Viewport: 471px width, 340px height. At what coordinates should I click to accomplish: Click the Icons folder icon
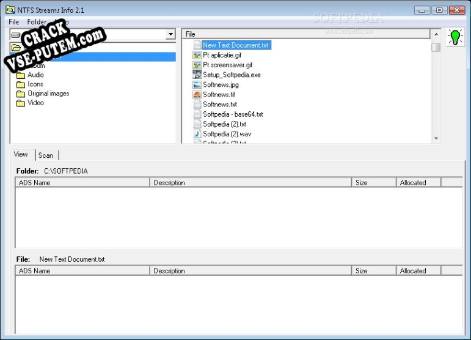(20, 84)
